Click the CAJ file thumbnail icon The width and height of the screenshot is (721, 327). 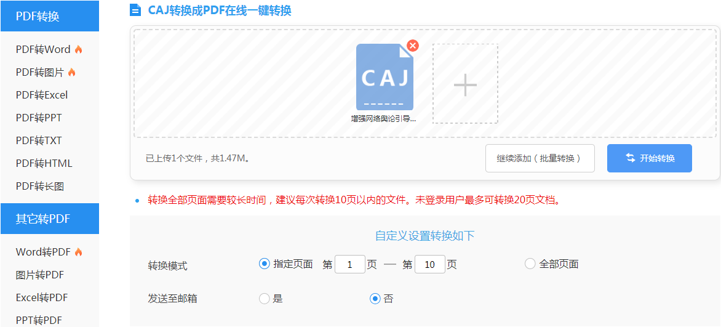tap(384, 77)
